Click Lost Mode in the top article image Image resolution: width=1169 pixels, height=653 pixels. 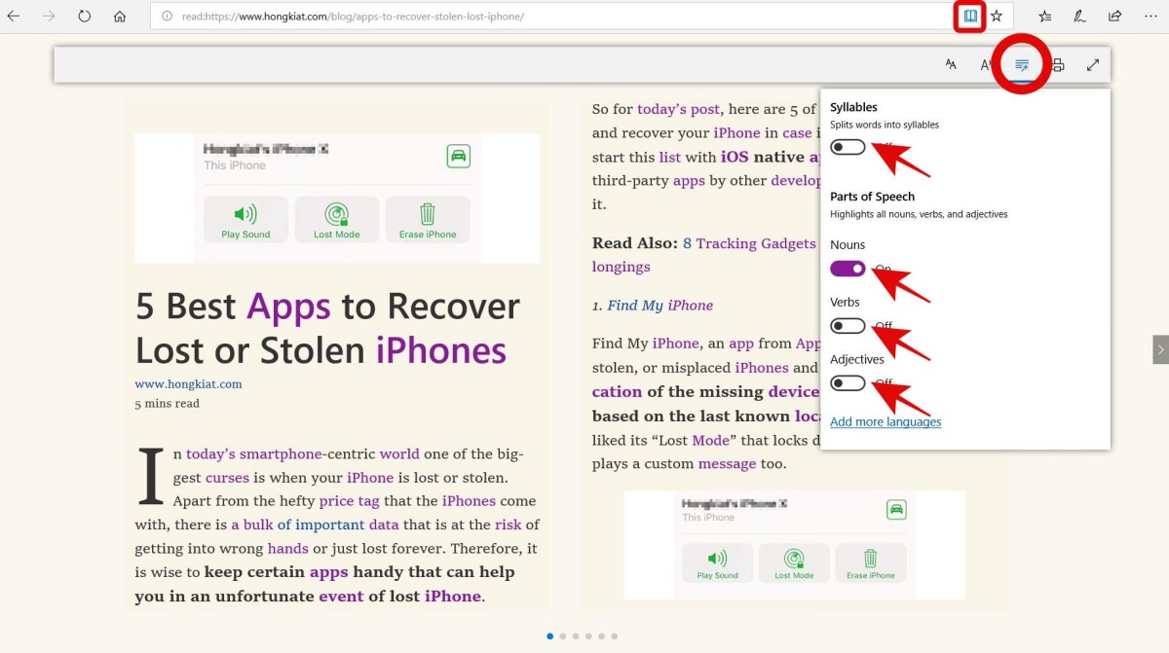point(337,220)
